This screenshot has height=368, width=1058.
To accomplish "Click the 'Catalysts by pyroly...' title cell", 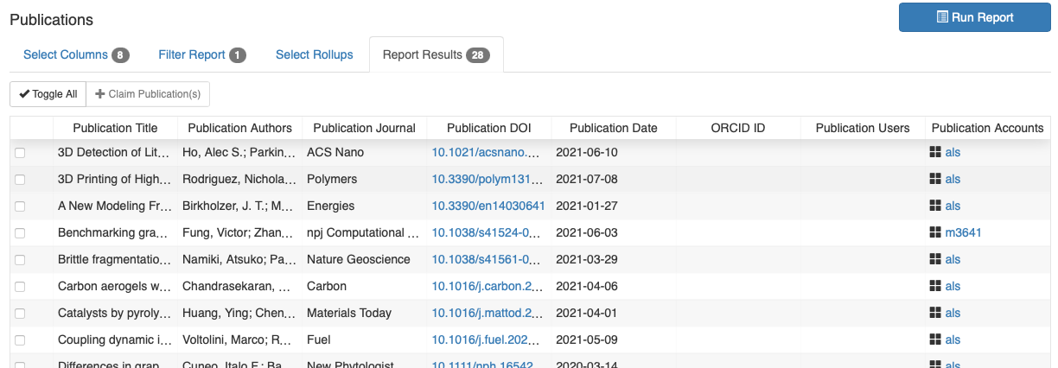I will pos(115,313).
